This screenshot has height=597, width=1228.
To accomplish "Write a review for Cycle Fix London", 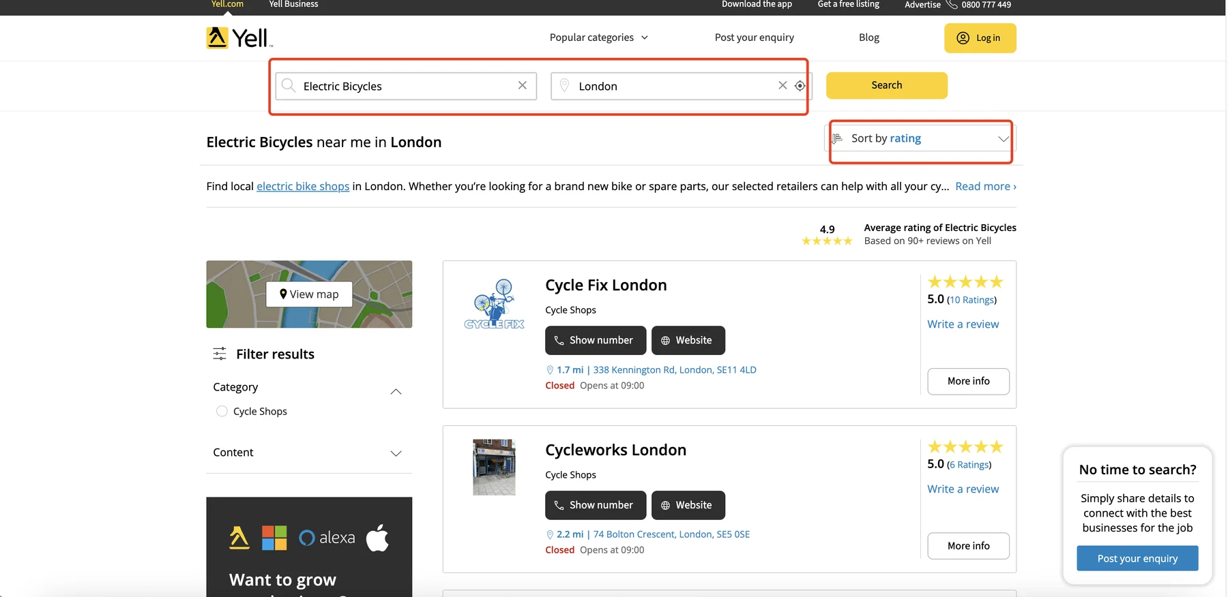I will (x=963, y=324).
